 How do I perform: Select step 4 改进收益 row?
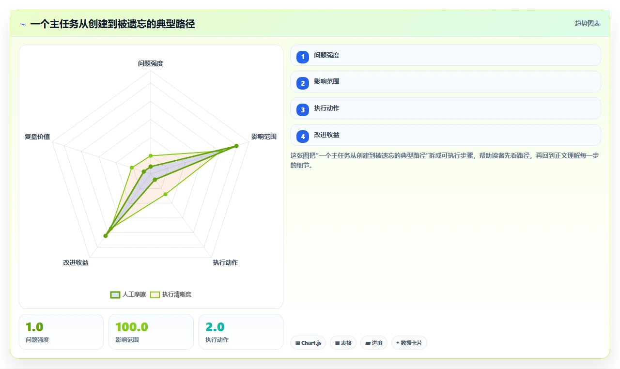click(x=446, y=135)
